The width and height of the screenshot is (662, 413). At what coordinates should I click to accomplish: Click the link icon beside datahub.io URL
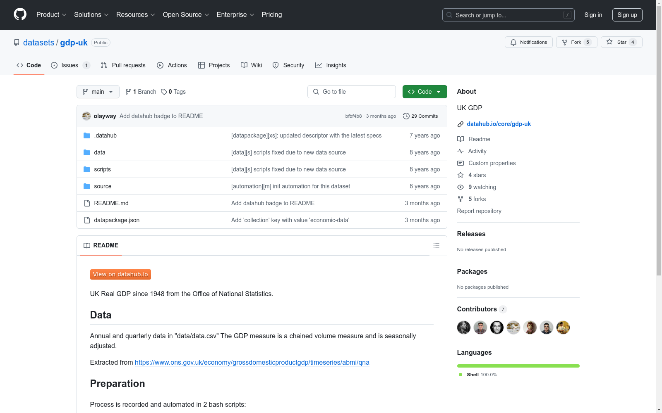(x=461, y=124)
